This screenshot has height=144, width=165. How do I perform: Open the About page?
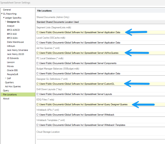pyautogui.click(x=6, y=98)
